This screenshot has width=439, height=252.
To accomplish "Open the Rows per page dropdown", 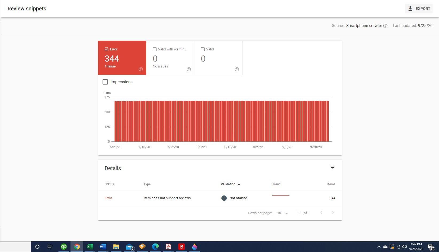I will 283,213.
